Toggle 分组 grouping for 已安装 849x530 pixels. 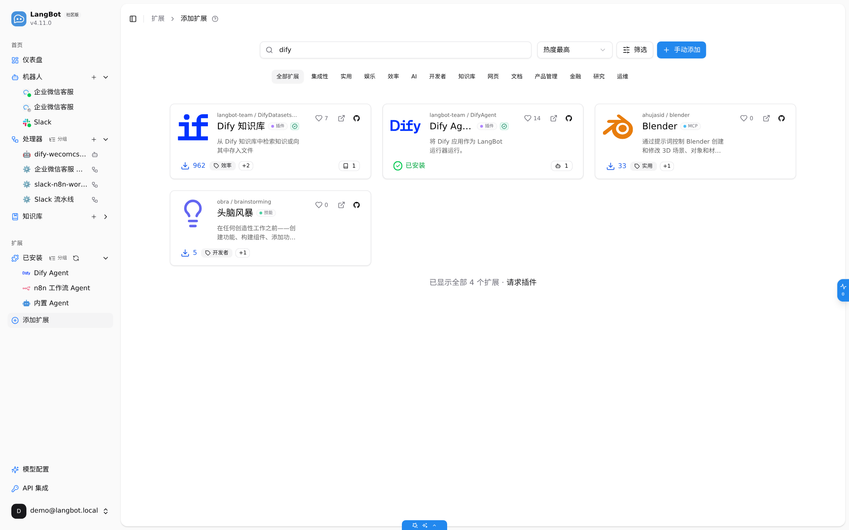58,258
